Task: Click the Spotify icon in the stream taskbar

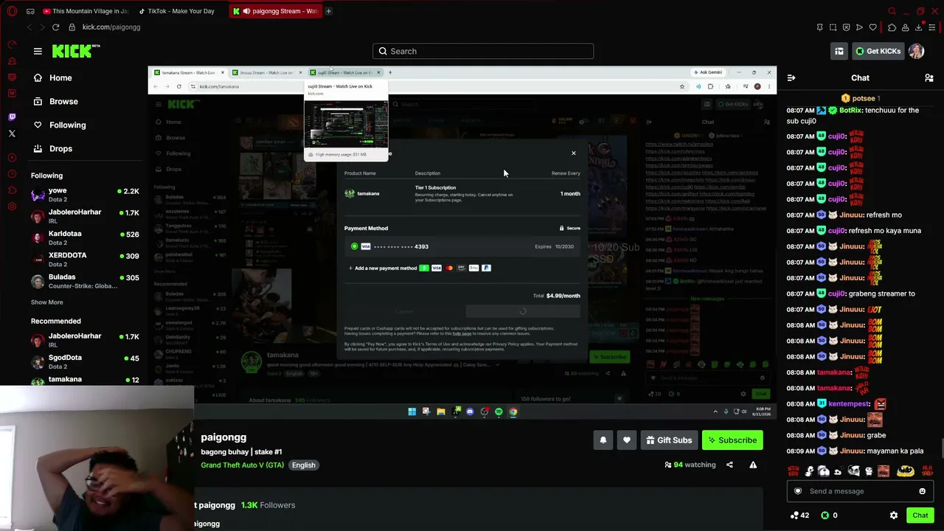Action: point(499,412)
